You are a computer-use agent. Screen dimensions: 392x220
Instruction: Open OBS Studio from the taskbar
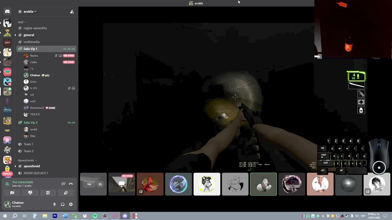tap(105, 216)
